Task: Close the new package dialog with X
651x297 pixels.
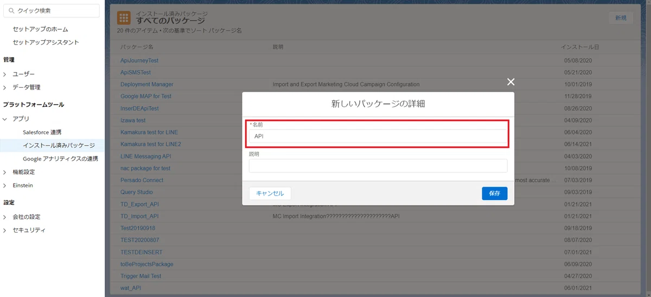Action: point(510,82)
